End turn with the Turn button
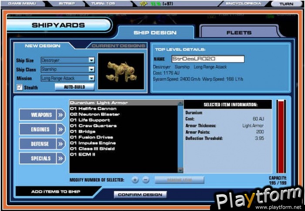Image resolution: width=305 pixels, height=211 pixels. [x=286, y=4]
